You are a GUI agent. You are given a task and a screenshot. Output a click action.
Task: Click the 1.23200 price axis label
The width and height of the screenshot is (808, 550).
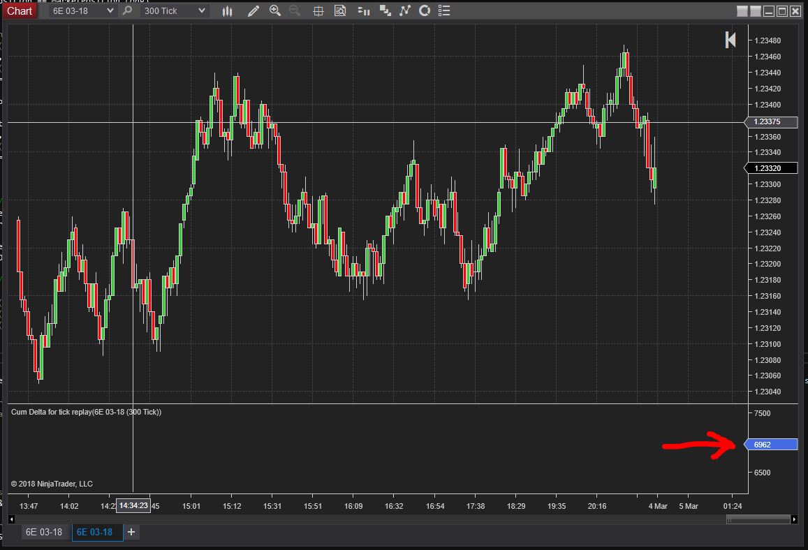(x=767, y=265)
